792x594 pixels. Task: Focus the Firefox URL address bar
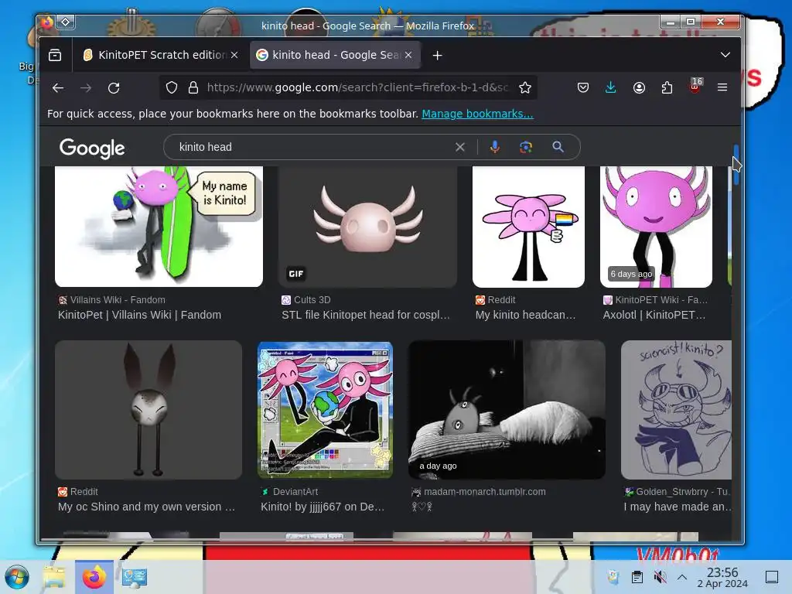click(357, 88)
